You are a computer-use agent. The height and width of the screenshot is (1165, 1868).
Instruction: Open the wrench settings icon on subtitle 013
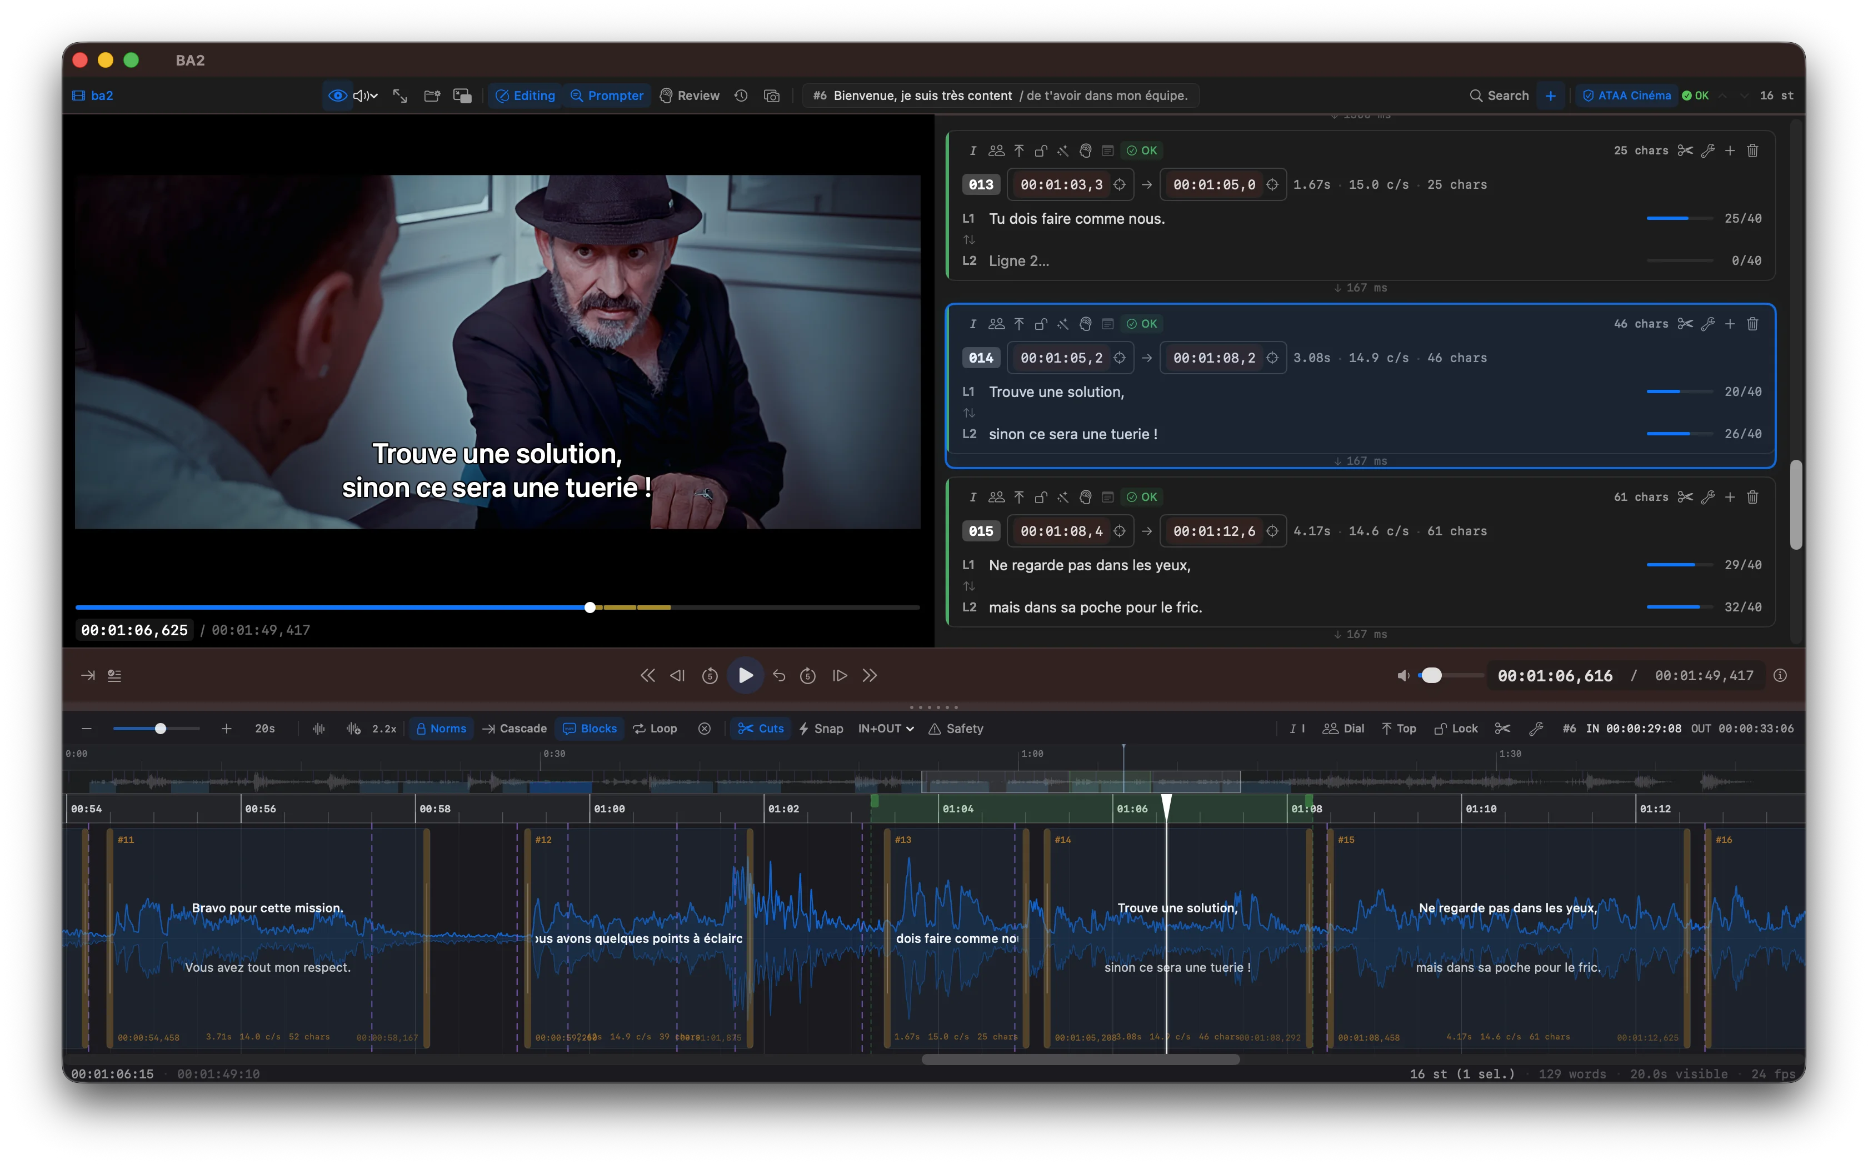(x=1709, y=150)
